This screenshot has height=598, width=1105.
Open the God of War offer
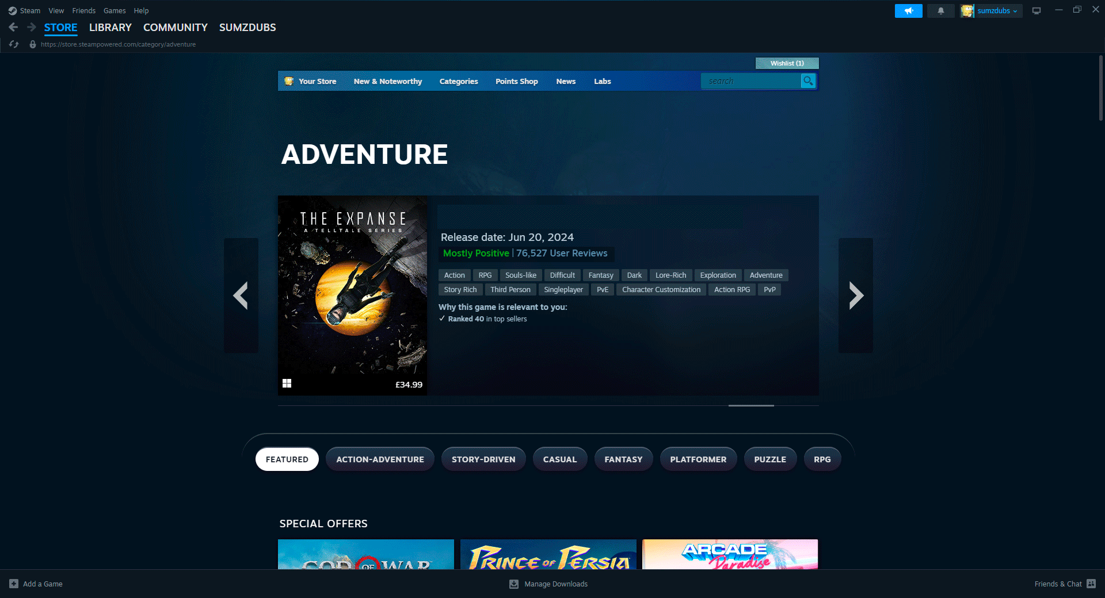coord(366,554)
